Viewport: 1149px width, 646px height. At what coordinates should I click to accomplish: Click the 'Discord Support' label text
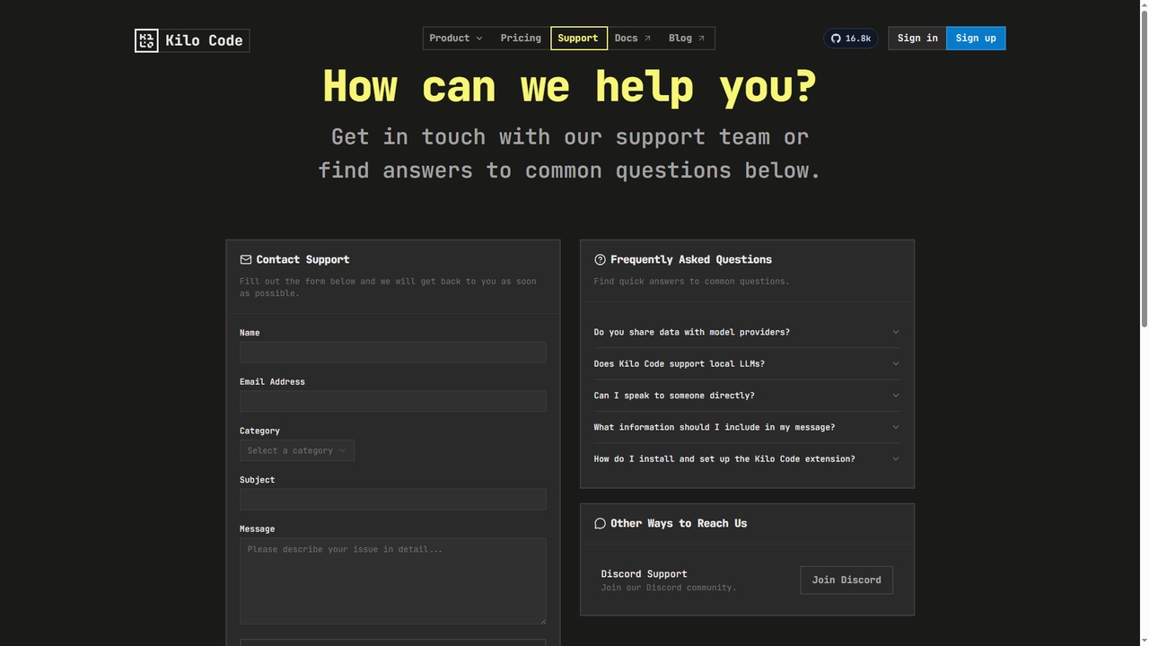point(644,574)
